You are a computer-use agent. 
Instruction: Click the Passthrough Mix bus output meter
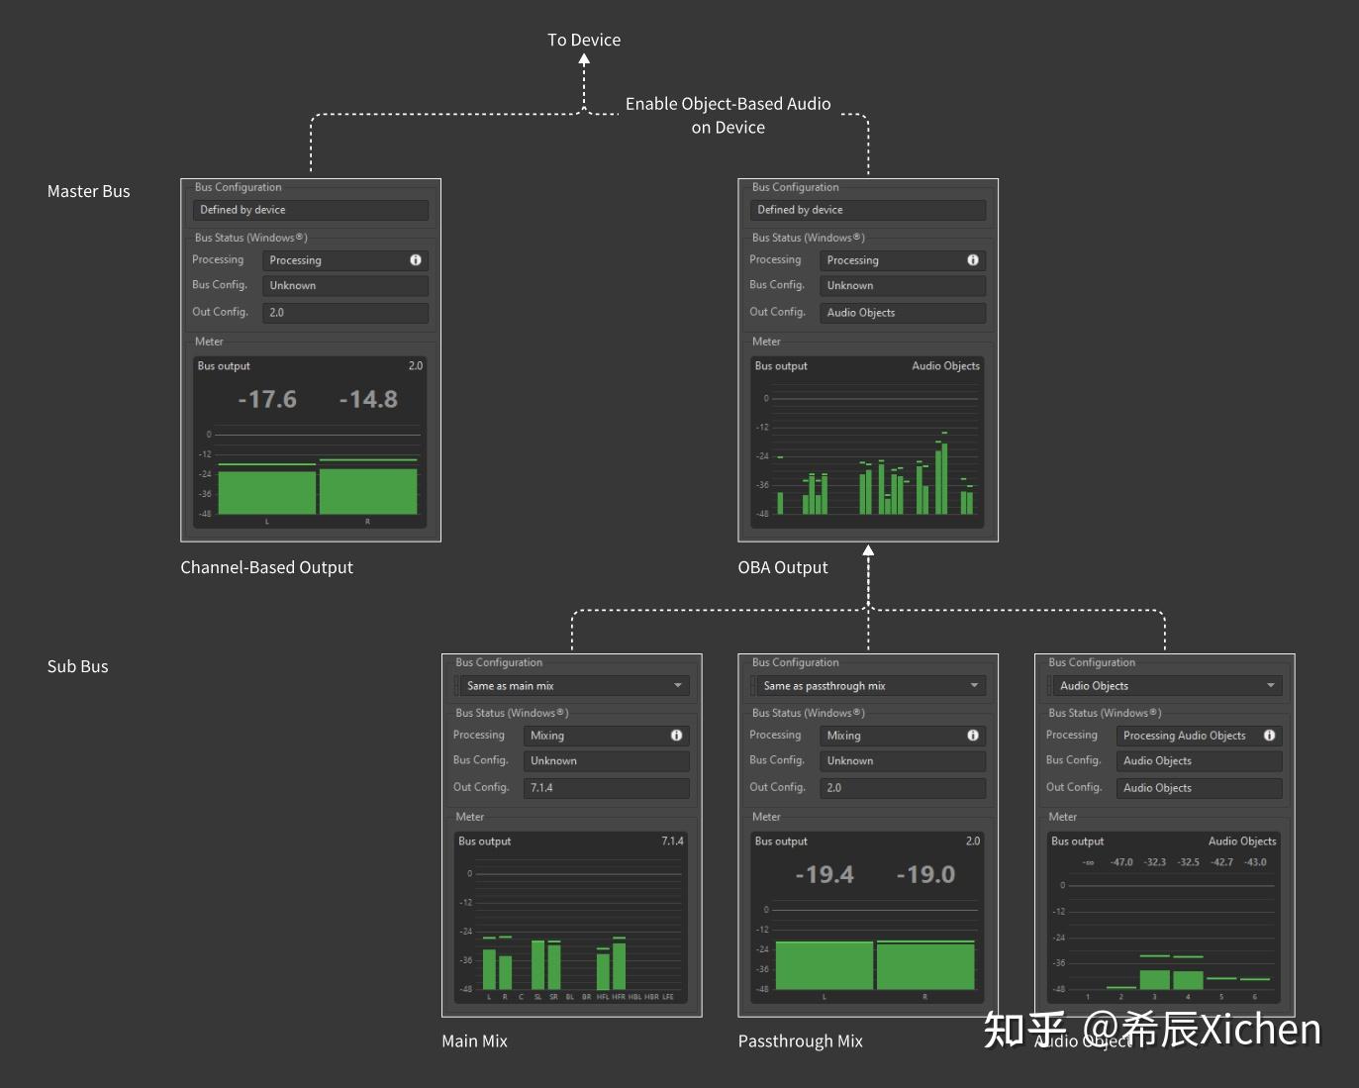pyautogui.click(x=864, y=919)
